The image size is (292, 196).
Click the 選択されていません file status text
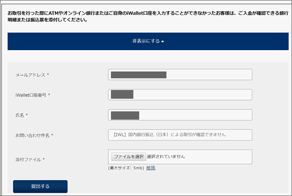[x=166, y=157]
